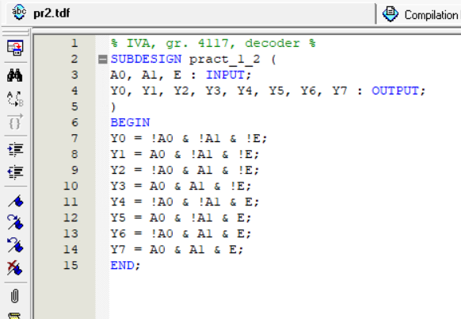This screenshot has width=461, height=319.
Task: Decrease indent with the outdent icon
Action: click(15, 172)
